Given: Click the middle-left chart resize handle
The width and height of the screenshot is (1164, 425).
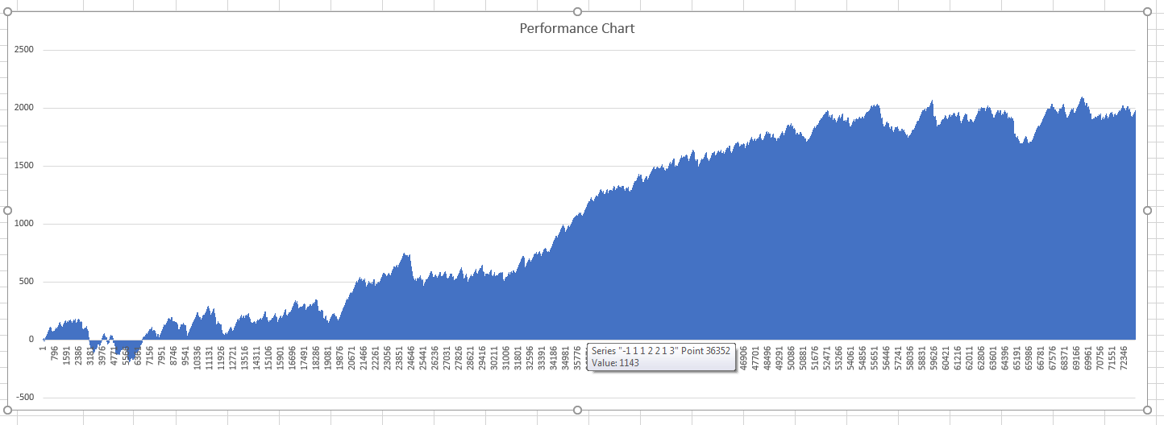Looking at the screenshot, I should point(7,210).
